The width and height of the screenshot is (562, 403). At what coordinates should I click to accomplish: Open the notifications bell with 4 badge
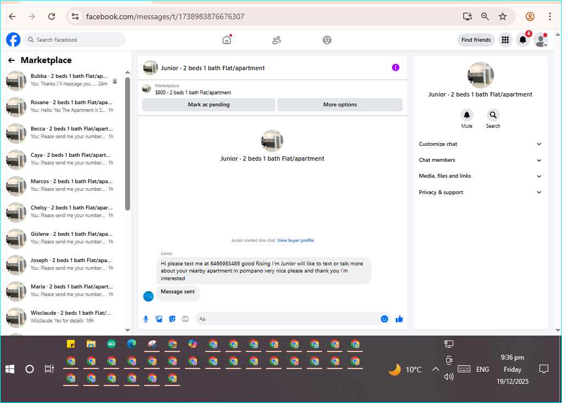point(523,40)
